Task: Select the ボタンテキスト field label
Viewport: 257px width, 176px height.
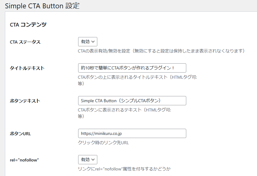Action: tap(25, 101)
